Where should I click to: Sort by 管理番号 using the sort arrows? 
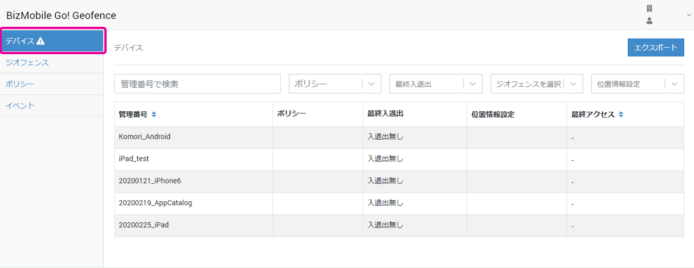pos(154,115)
